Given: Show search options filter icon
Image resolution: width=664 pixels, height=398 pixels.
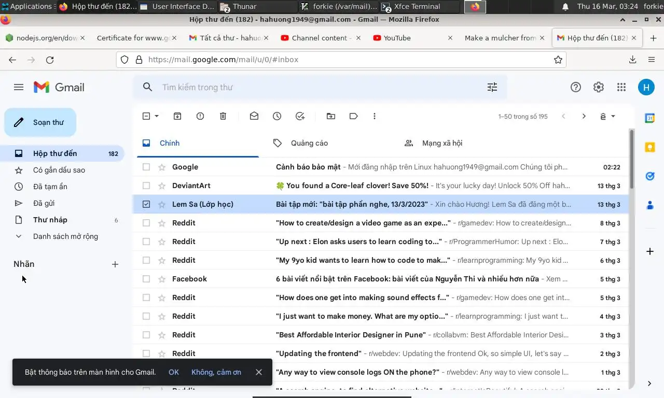Looking at the screenshot, I should (x=492, y=87).
